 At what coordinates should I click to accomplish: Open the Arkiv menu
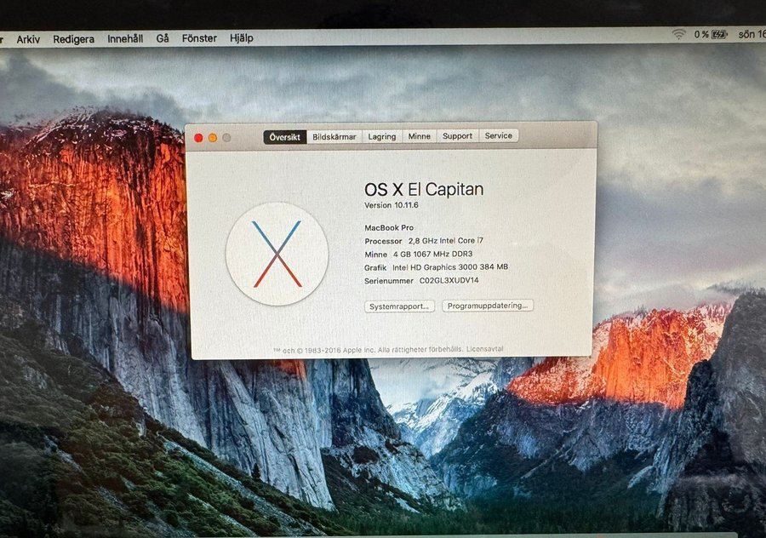pos(28,38)
